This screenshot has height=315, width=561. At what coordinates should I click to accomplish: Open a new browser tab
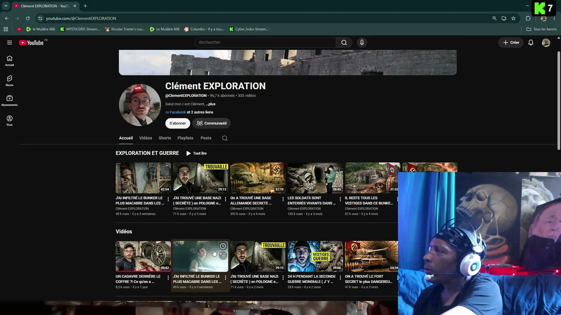pyautogui.click(x=85, y=6)
